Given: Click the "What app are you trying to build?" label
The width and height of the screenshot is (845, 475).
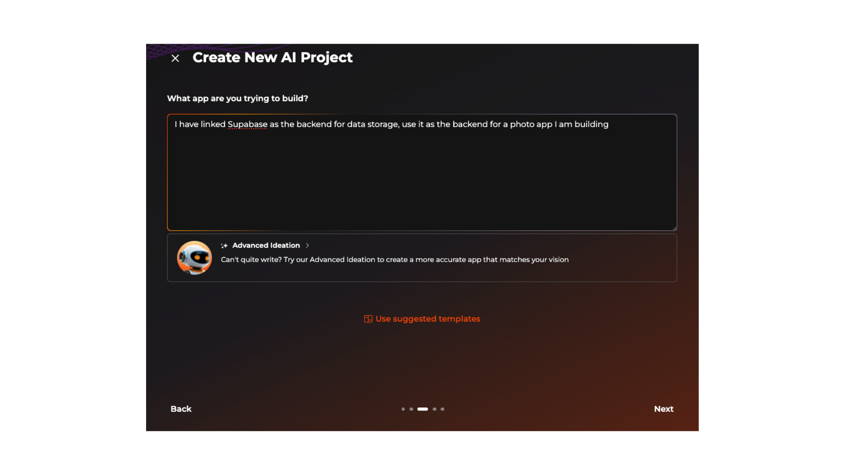Looking at the screenshot, I should click(237, 99).
